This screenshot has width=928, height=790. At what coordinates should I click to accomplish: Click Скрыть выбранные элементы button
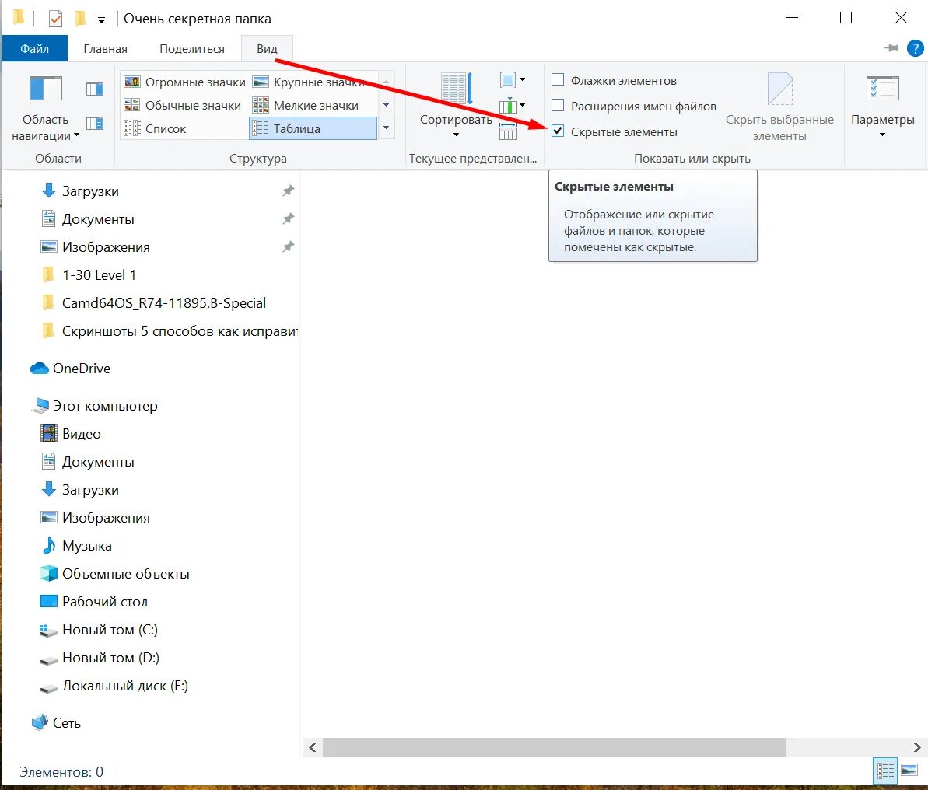click(779, 108)
